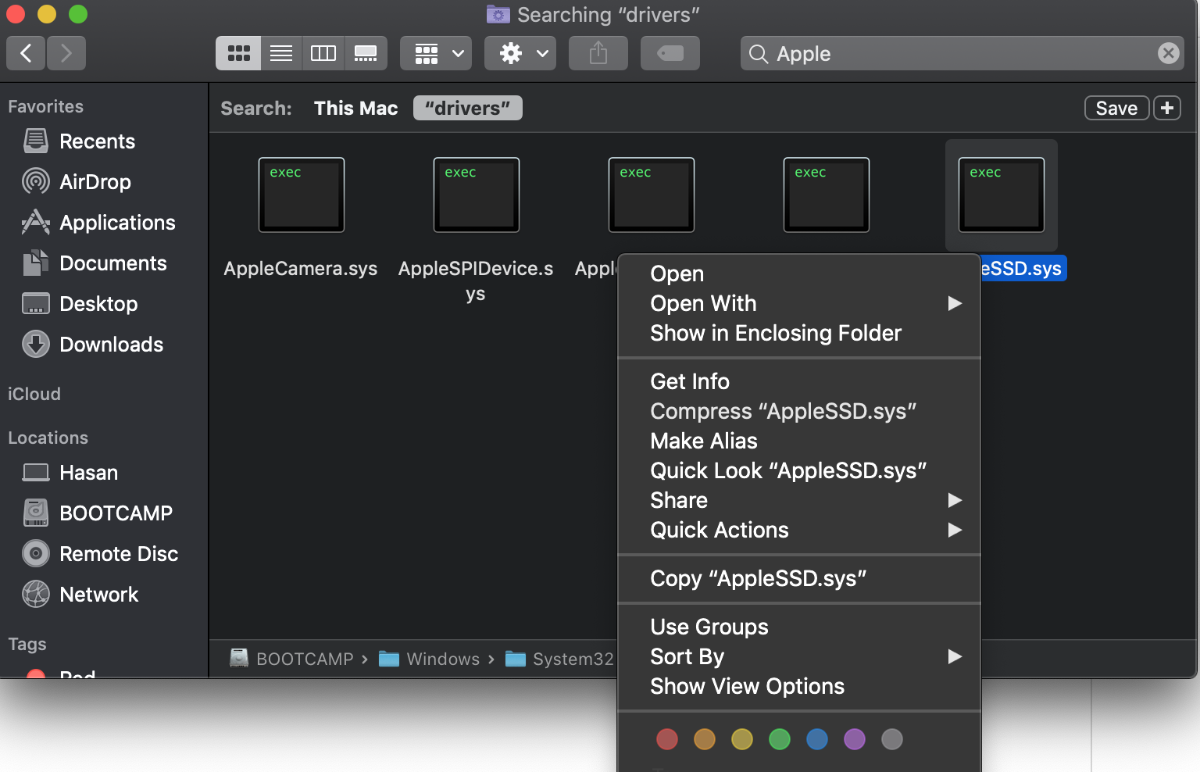Open Recents in sidebar
The width and height of the screenshot is (1200, 772).
98,141
